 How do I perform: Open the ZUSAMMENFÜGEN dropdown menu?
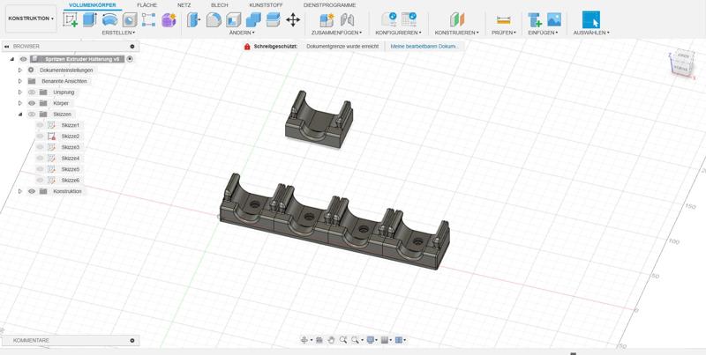click(x=337, y=33)
